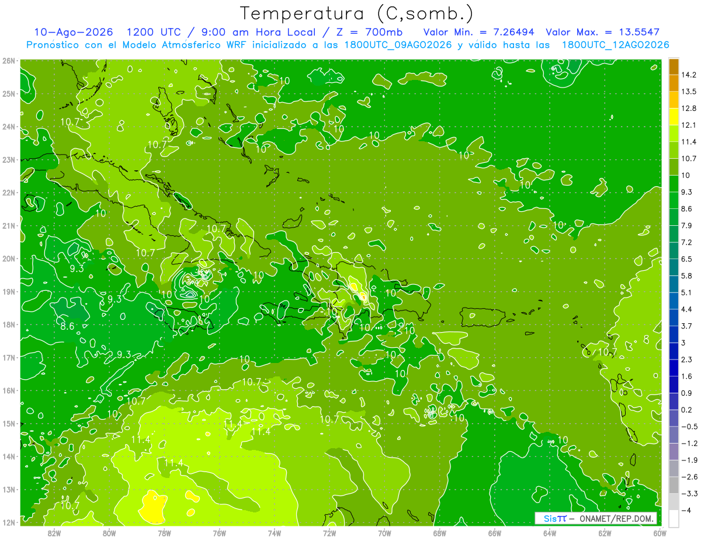Click the Sisπ ONAMET/REP.DOM. logo box
Image resolution: width=701 pixels, height=541 pixels.
point(596,518)
